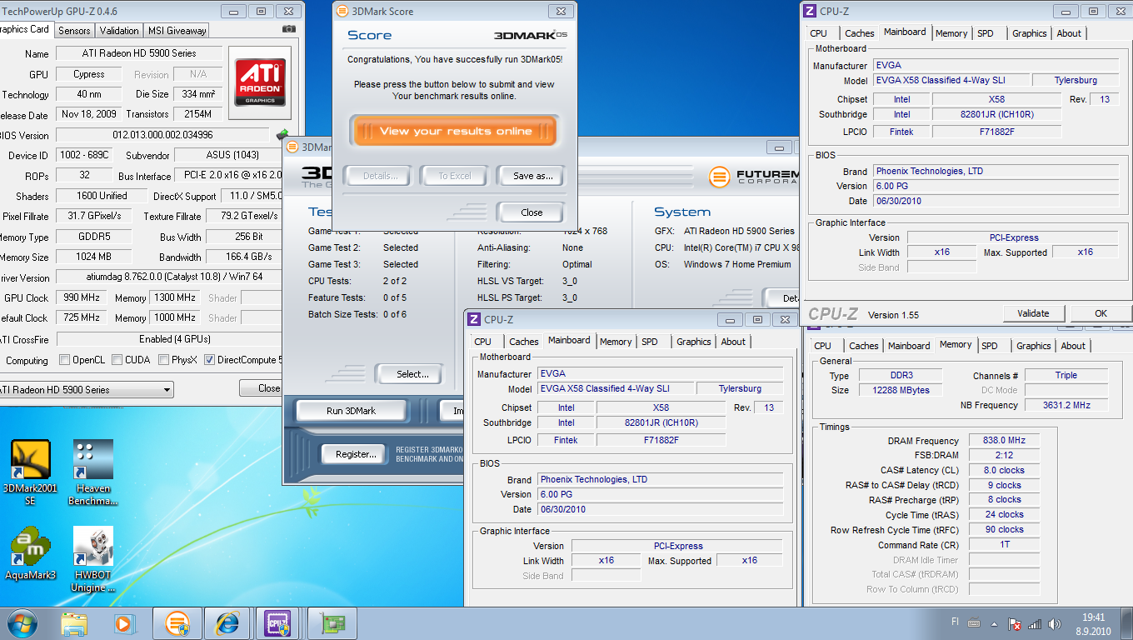Viewport: 1133px width, 640px height.
Task: Click Save as... in the 3DMark Score dialog
Action: coord(532,176)
